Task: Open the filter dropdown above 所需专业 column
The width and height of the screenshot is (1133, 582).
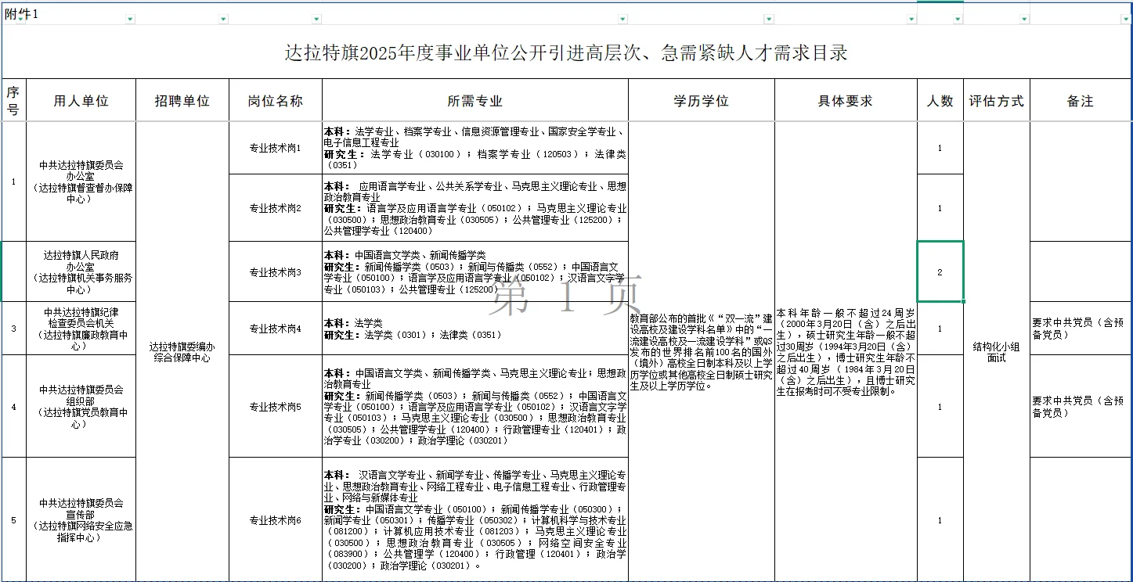Action: click(621, 17)
